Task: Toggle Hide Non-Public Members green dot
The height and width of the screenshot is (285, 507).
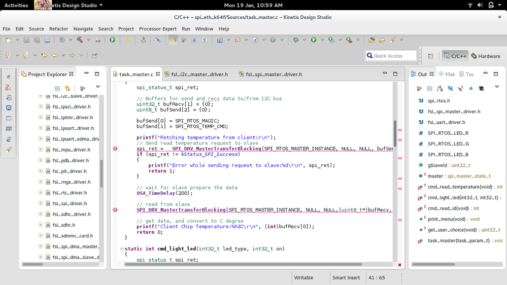Action: 471,88
